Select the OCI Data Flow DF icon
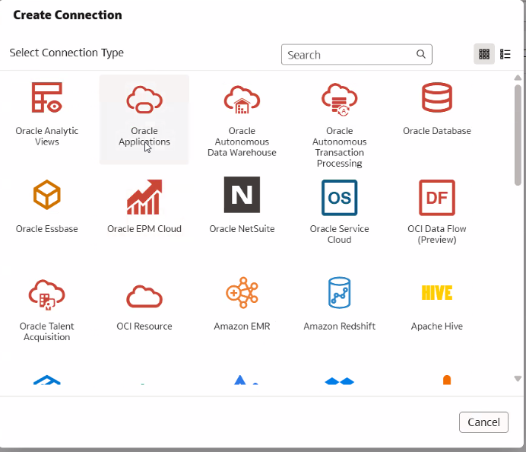This screenshot has height=452, width=526. (437, 197)
